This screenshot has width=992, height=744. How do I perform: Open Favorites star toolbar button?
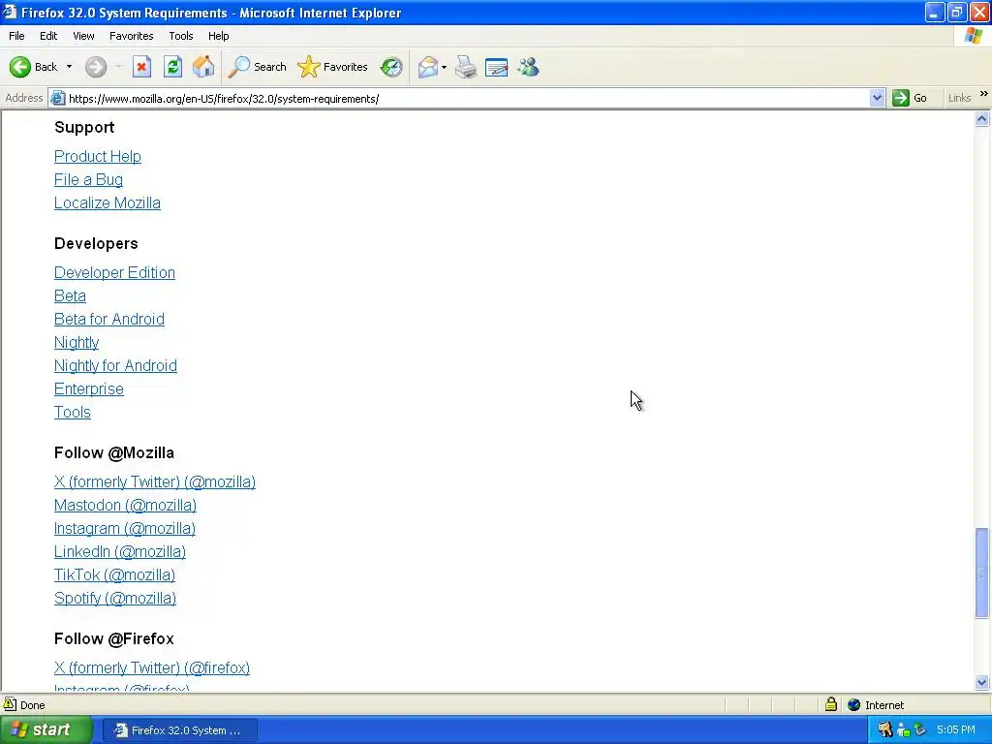coord(333,67)
